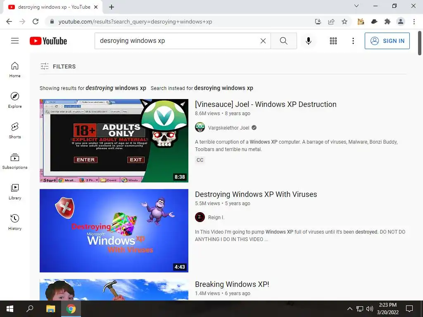Open History in the sidebar
This screenshot has height=317, width=423.
pyautogui.click(x=15, y=222)
